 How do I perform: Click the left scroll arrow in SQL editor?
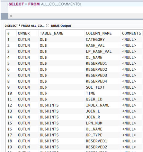coord(11,16)
